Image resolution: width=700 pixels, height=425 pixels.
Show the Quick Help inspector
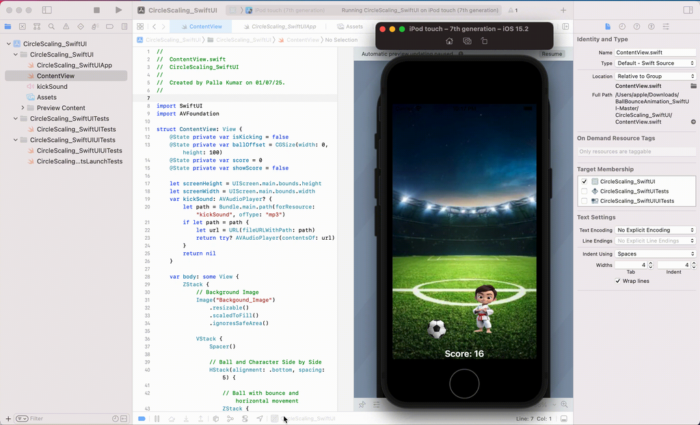click(x=636, y=27)
